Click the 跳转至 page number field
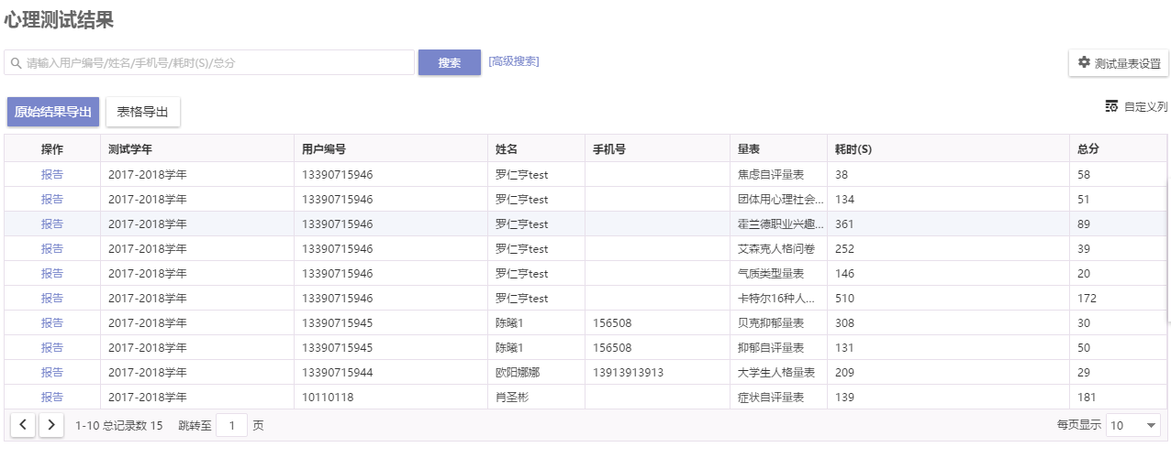Screen dimensions: 1171x469 232,425
